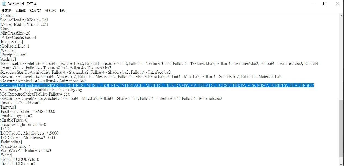Screen dimensions: 344x166
Task: Click the [Grass] section header
Action: coord(6,29)
